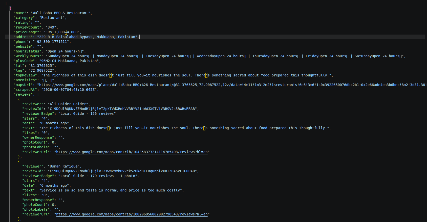Click the topReview text about richness of dish

(x=186, y=75)
